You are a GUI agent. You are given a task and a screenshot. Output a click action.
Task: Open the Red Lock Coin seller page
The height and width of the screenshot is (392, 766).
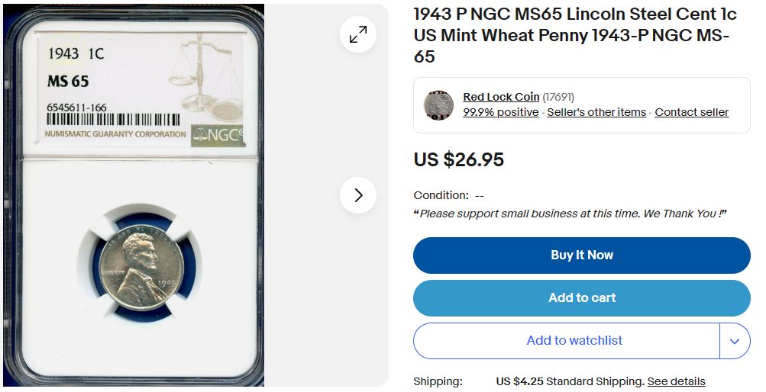click(501, 97)
